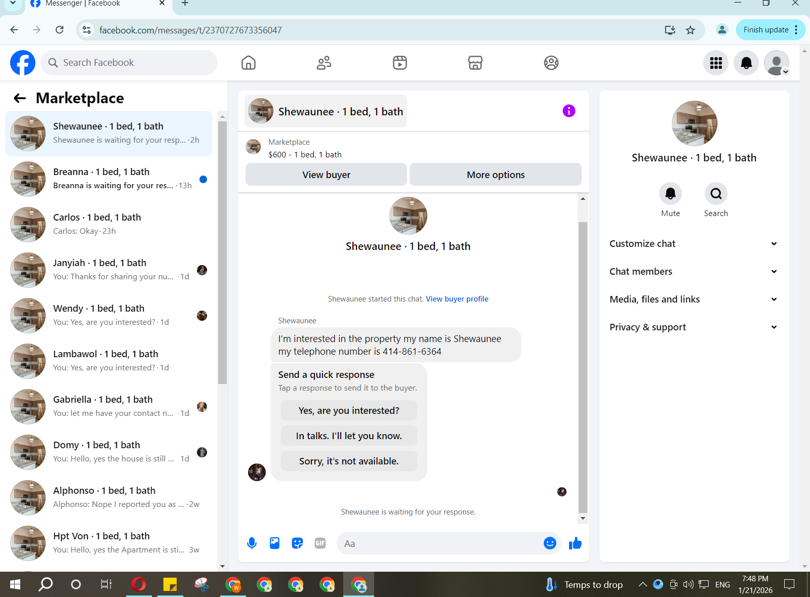Click the conversation list scrollbar thumb
The width and height of the screenshot is (810, 597).
pos(222,252)
